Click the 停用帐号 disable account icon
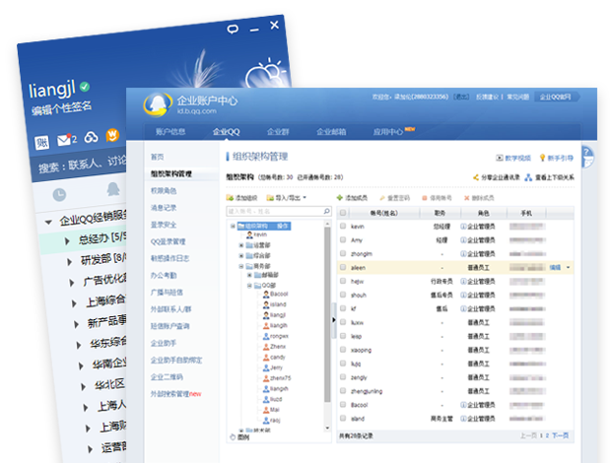The width and height of the screenshot is (616, 463). coord(424,198)
